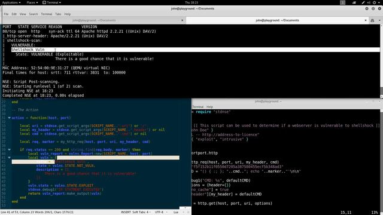Open the Terminal menu in small terminal window
Image resolution: width=383 pixels, height=215 pixels.
coord(197,107)
